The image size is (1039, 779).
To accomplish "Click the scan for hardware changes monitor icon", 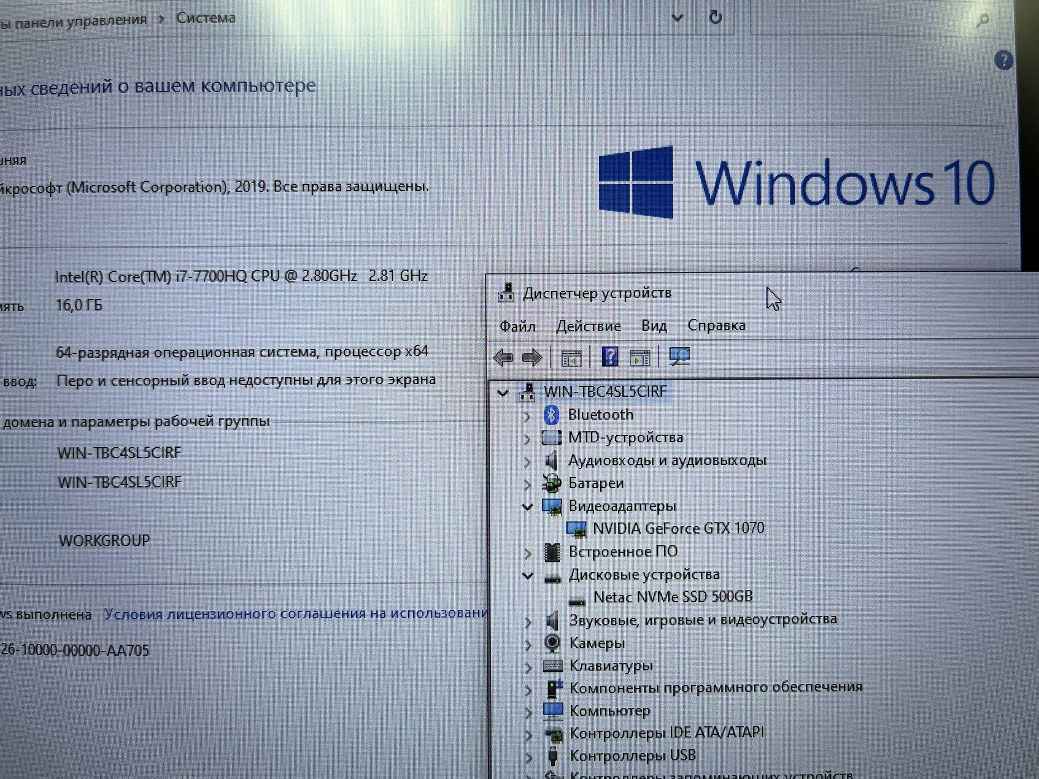I will [x=679, y=356].
